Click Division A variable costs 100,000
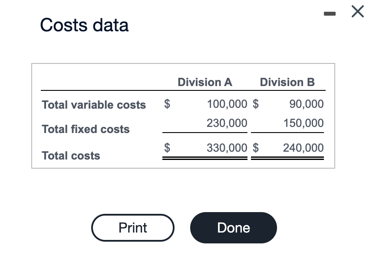Screen dimensions: 376x266 tap(227, 104)
